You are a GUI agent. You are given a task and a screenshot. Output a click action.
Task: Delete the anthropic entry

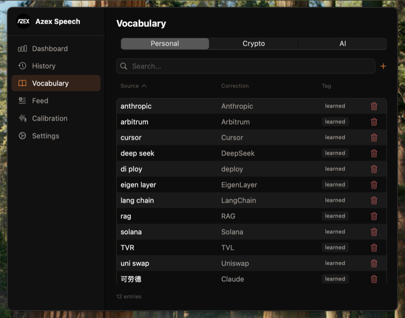point(374,106)
